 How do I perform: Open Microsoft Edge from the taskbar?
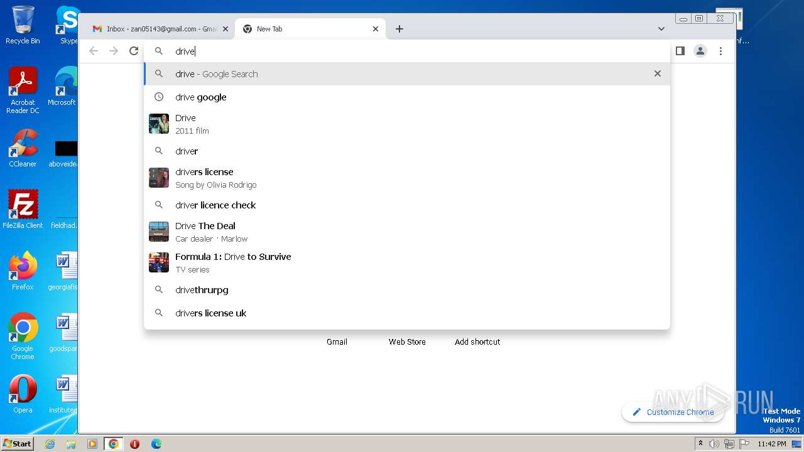click(156, 444)
